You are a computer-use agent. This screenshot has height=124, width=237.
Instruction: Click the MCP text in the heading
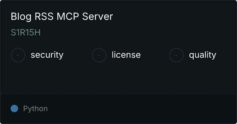coord(68,16)
